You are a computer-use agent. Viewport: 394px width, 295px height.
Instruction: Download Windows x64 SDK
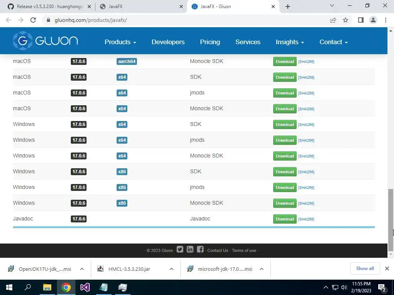click(285, 124)
